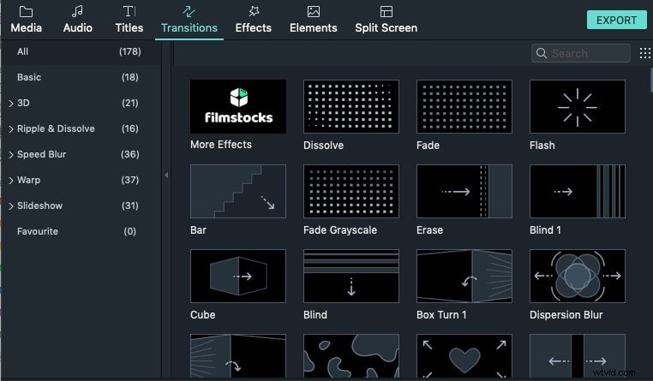Choose the Flash transition thumbnail

[578, 107]
